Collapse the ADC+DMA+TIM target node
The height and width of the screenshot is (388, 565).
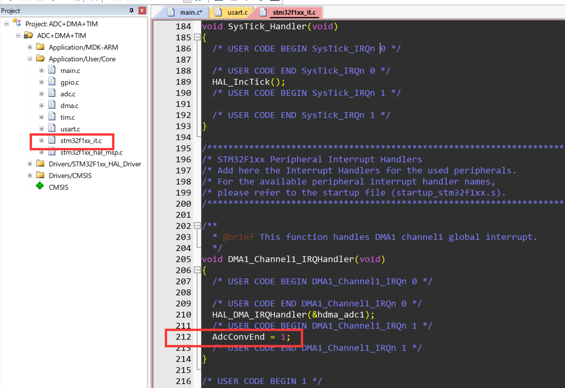(18, 36)
